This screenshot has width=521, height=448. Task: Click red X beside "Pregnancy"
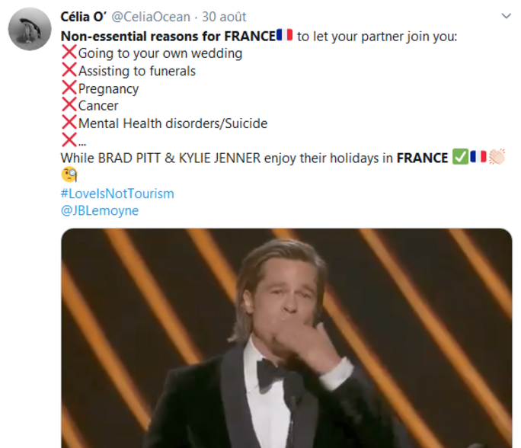coord(69,88)
